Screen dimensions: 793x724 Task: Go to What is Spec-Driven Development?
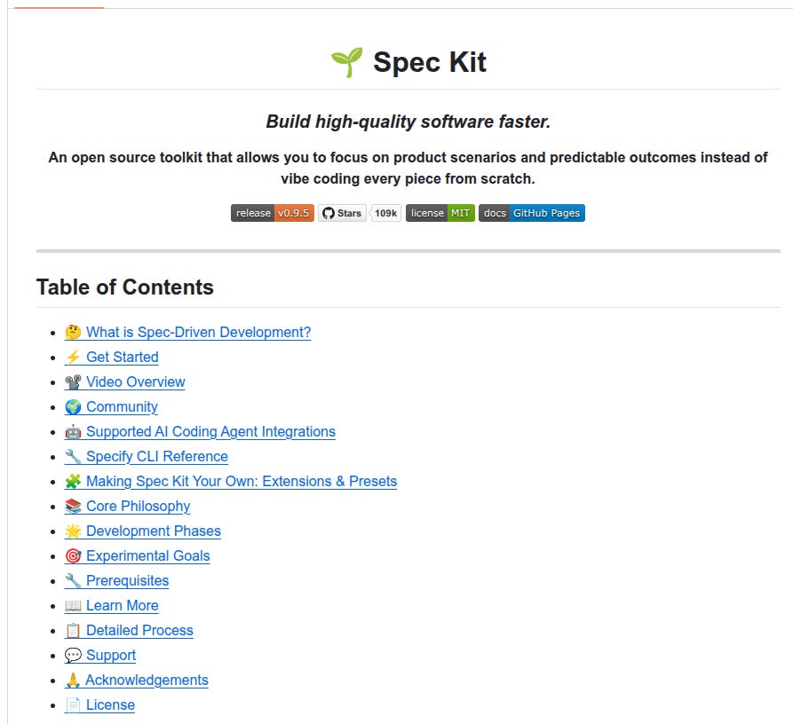click(x=198, y=333)
